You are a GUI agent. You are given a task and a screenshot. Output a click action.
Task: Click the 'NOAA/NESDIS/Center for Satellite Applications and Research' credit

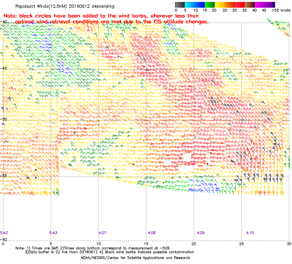coord(135,258)
